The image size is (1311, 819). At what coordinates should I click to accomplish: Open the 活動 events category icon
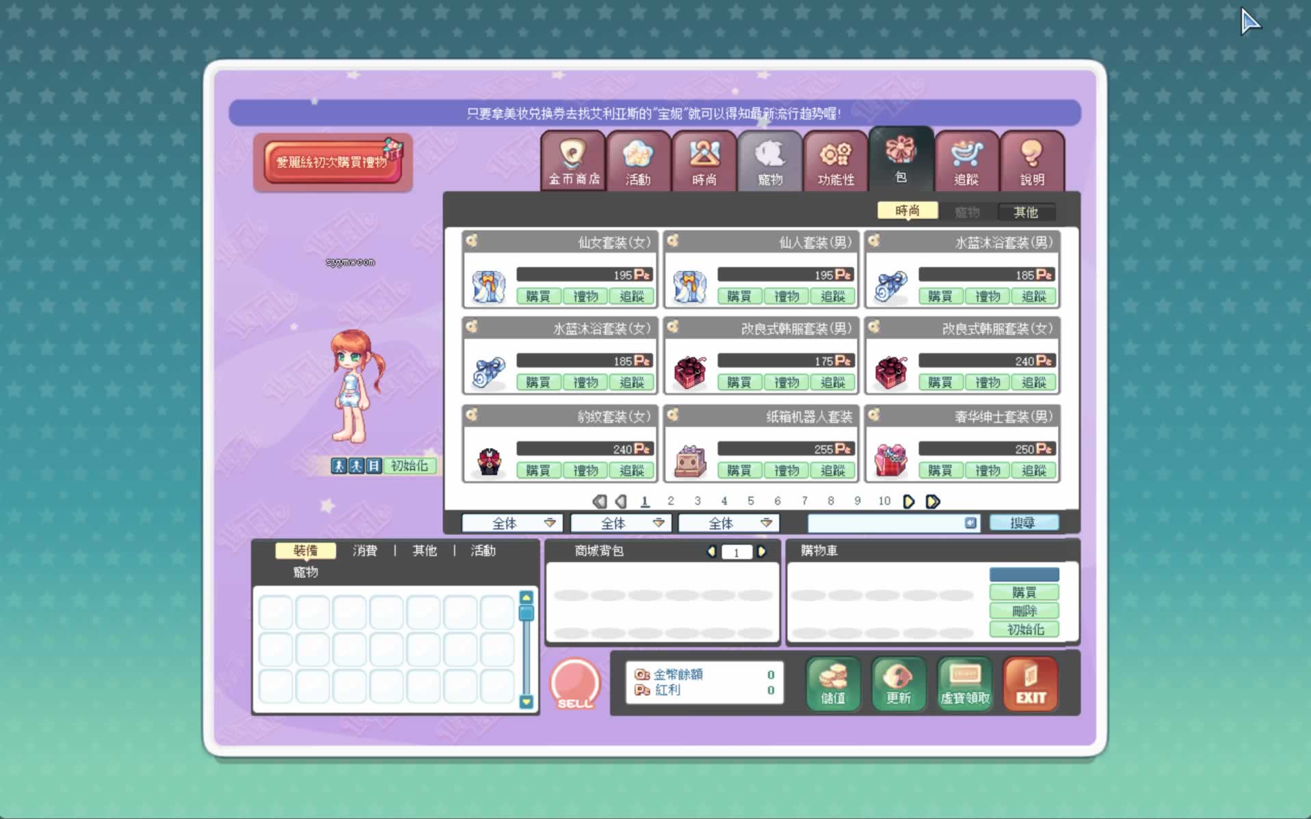(x=637, y=161)
